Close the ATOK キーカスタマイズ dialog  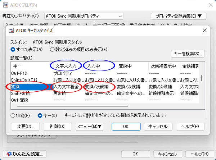tap(205, 30)
